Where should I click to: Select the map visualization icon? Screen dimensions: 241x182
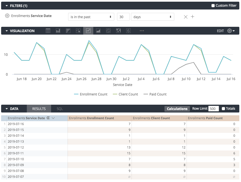(118, 31)
